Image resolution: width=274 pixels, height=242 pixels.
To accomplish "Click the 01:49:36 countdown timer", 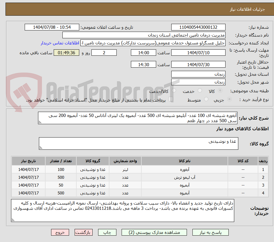I will [x=66, y=53].
